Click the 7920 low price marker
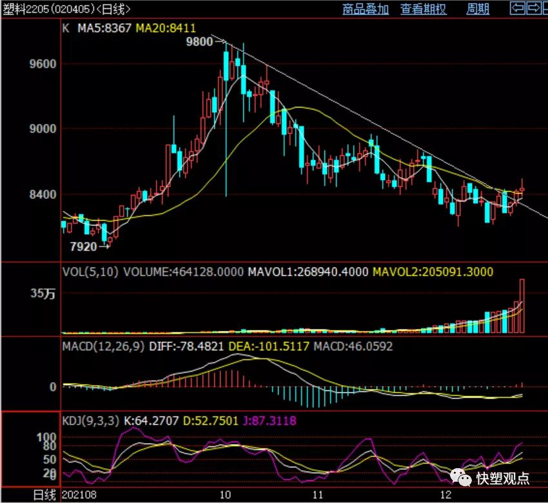The width and height of the screenshot is (548, 503). tap(83, 246)
